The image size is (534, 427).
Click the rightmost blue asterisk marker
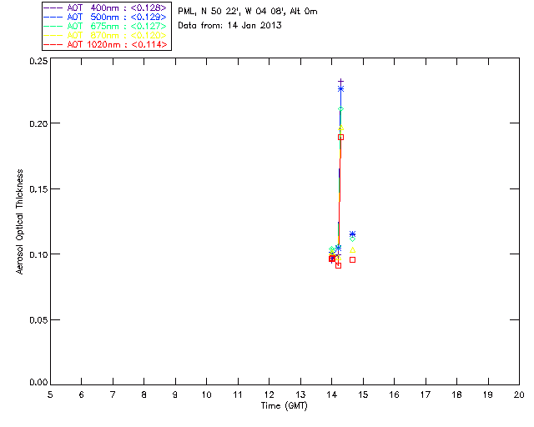pyautogui.click(x=352, y=234)
